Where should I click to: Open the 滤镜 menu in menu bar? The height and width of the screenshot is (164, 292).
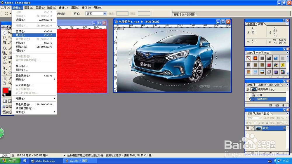(x=63, y=8)
